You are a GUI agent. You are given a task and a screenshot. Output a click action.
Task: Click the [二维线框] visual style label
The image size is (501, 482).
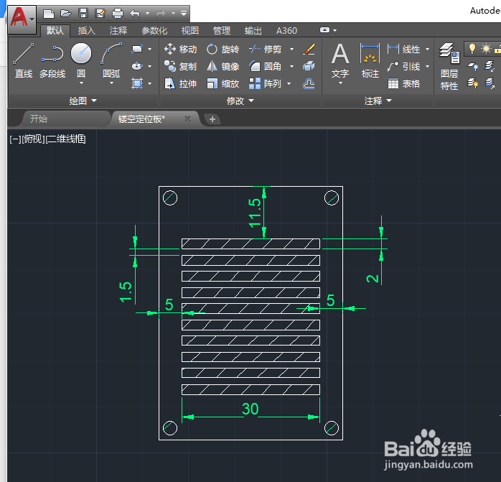click(x=65, y=139)
